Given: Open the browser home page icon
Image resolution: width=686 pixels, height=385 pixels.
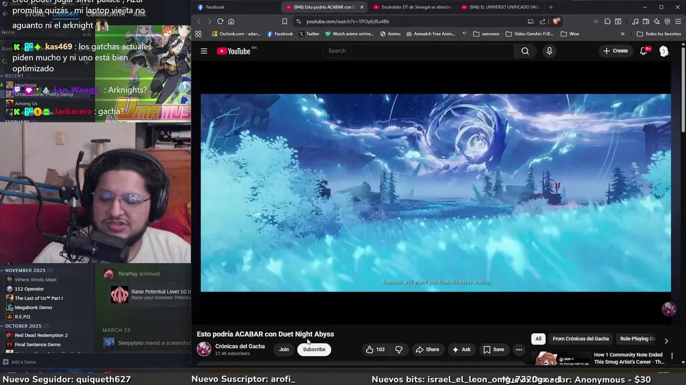Looking at the screenshot, I should 231,21.
